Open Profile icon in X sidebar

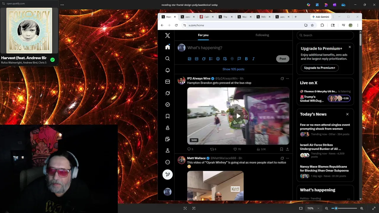tap(168, 151)
